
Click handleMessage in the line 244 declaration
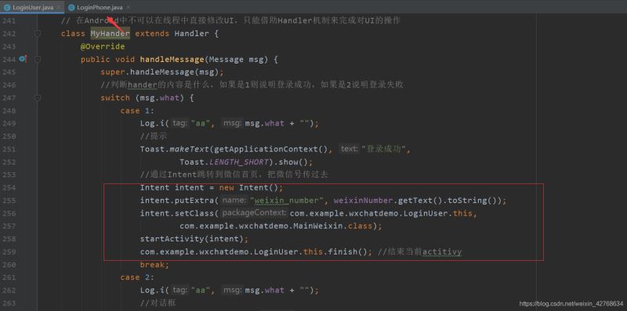click(x=172, y=60)
